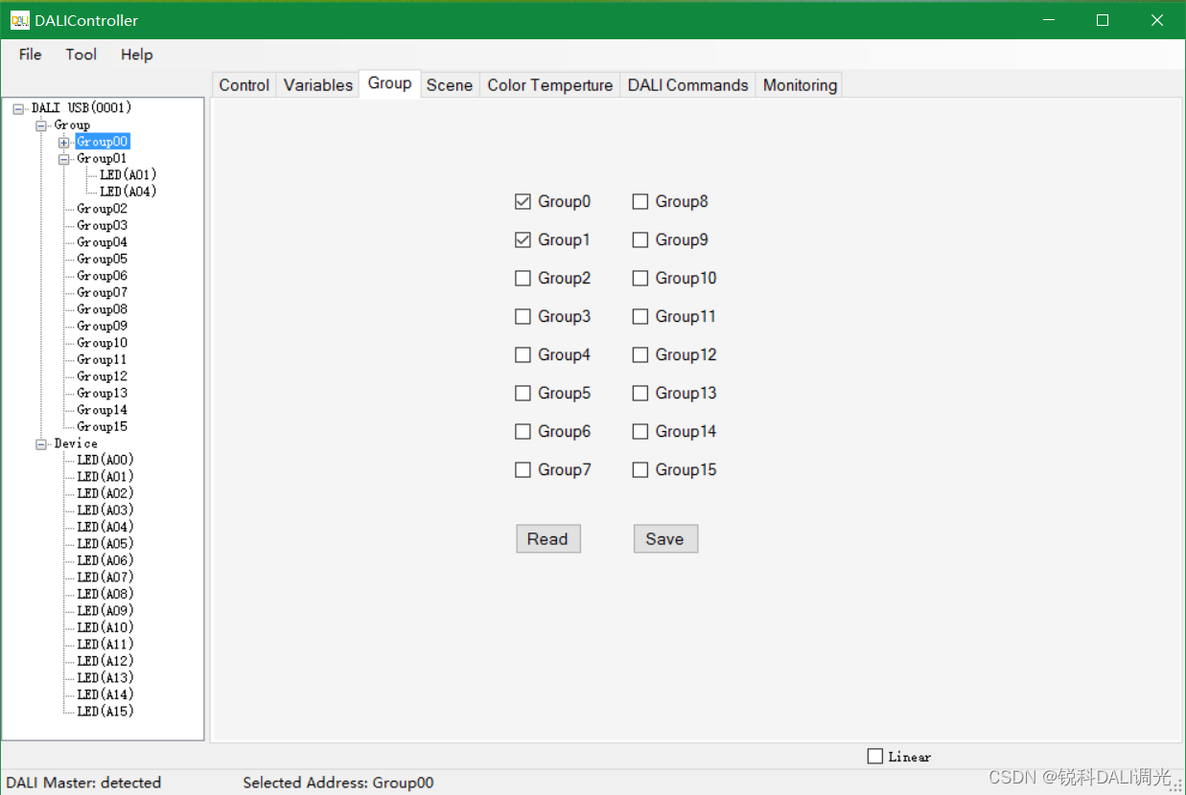Maximize the DALIController window
1186x795 pixels.
(1103, 20)
